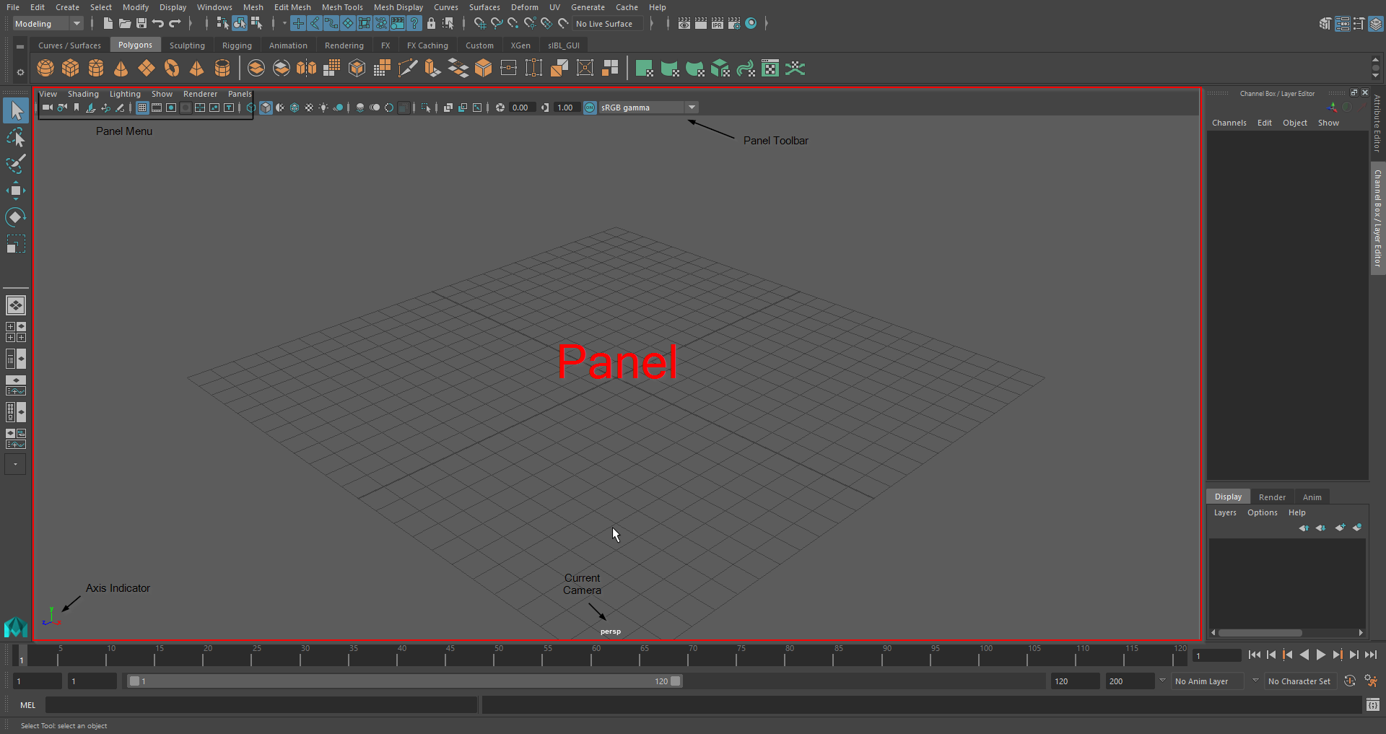
Task: Open the Script Editor icon
Action: tap(1372, 705)
